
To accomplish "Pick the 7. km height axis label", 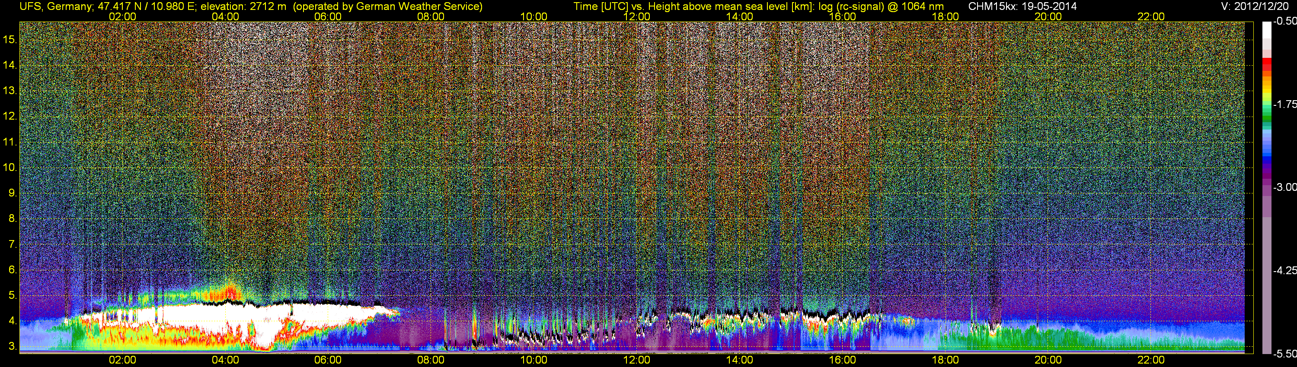I will click(x=13, y=244).
